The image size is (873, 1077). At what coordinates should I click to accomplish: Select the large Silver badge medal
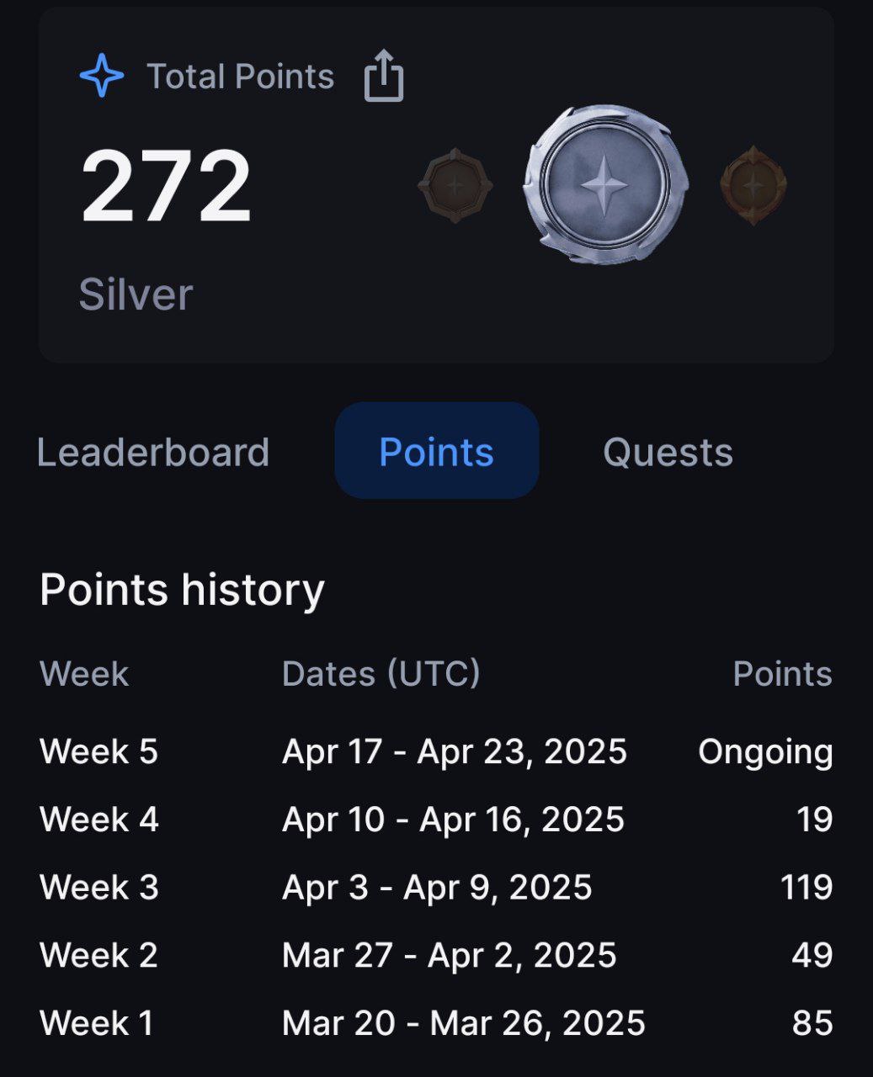[605, 184]
